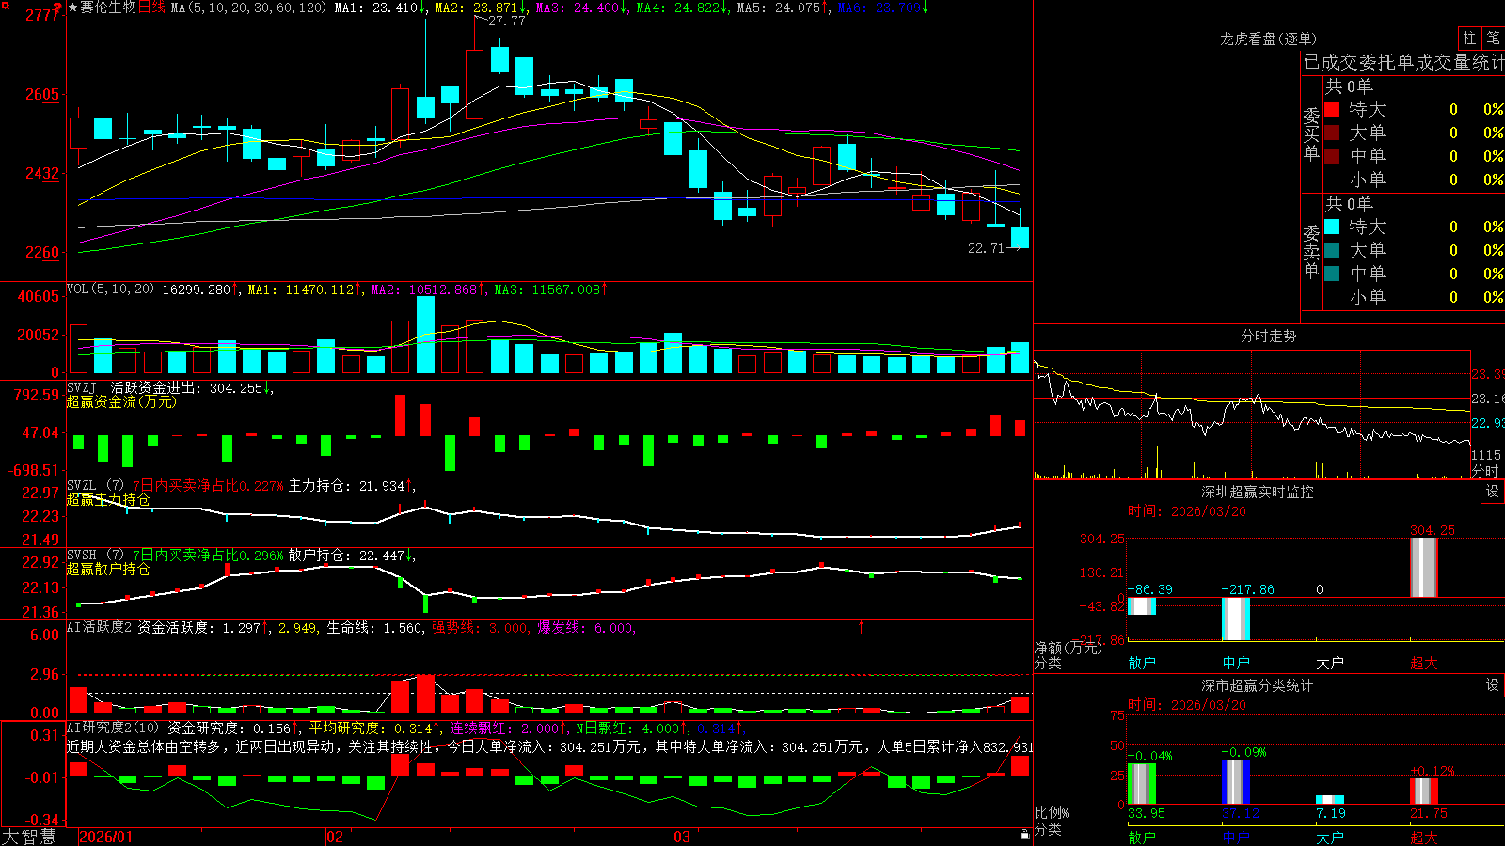The image size is (1505, 846).
Task: Click the 分时走势 panel title
Action: click(x=1268, y=336)
